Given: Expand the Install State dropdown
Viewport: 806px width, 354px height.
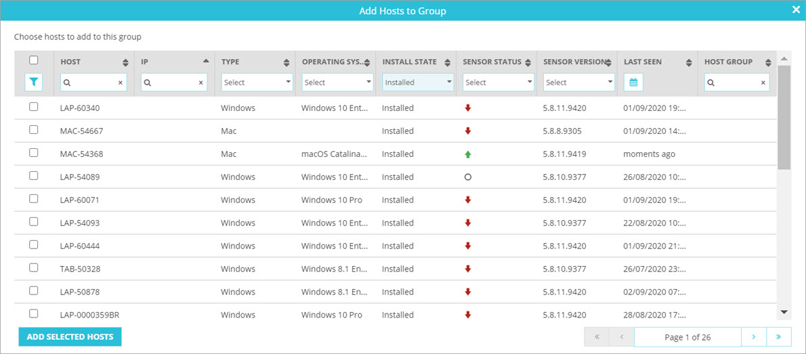Looking at the screenshot, I should [x=418, y=83].
